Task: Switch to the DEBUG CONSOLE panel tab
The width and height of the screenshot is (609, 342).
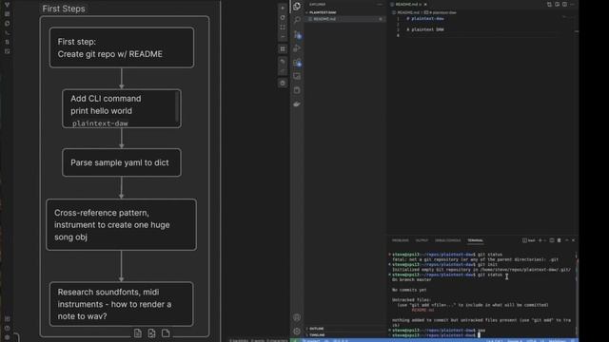Action: click(x=447, y=240)
